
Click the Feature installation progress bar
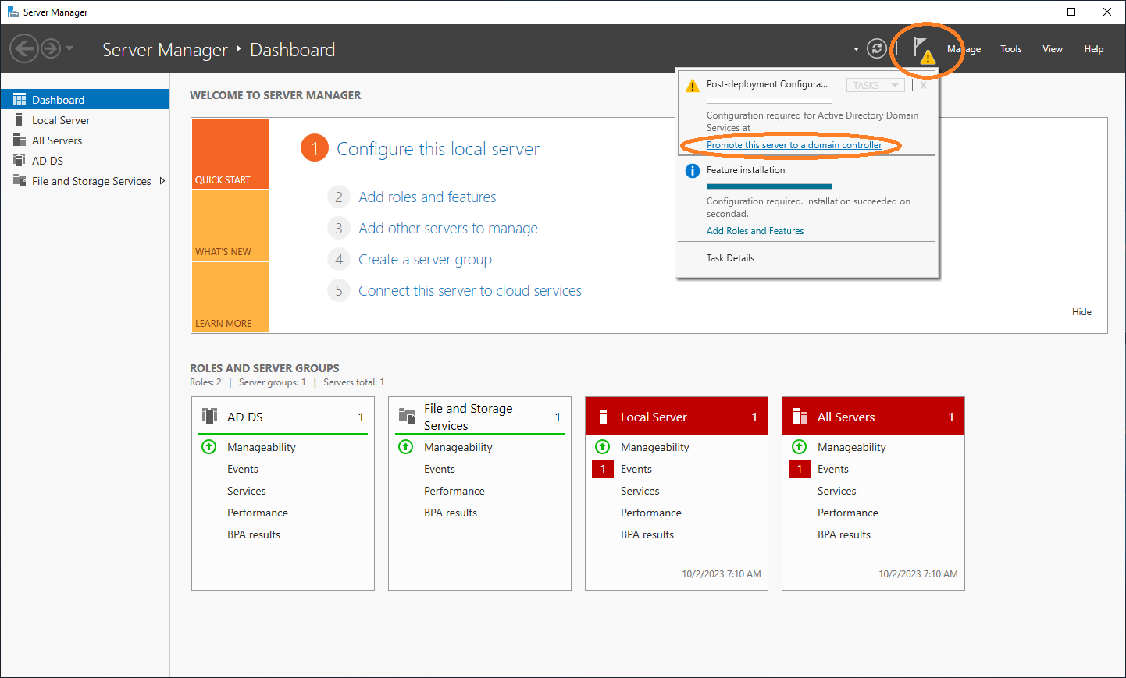(x=769, y=186)
